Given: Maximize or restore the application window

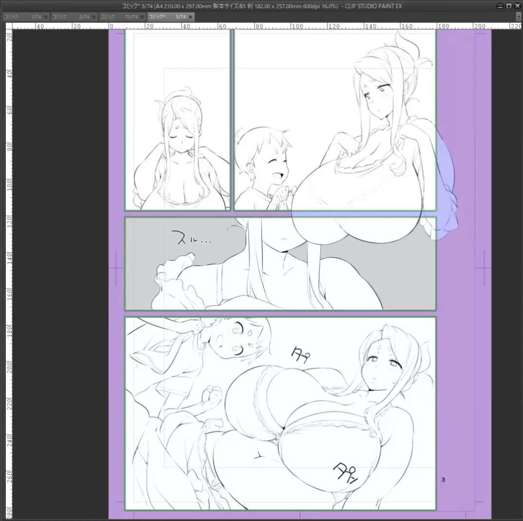Looking at the screenshot, I should click(509, 6).
